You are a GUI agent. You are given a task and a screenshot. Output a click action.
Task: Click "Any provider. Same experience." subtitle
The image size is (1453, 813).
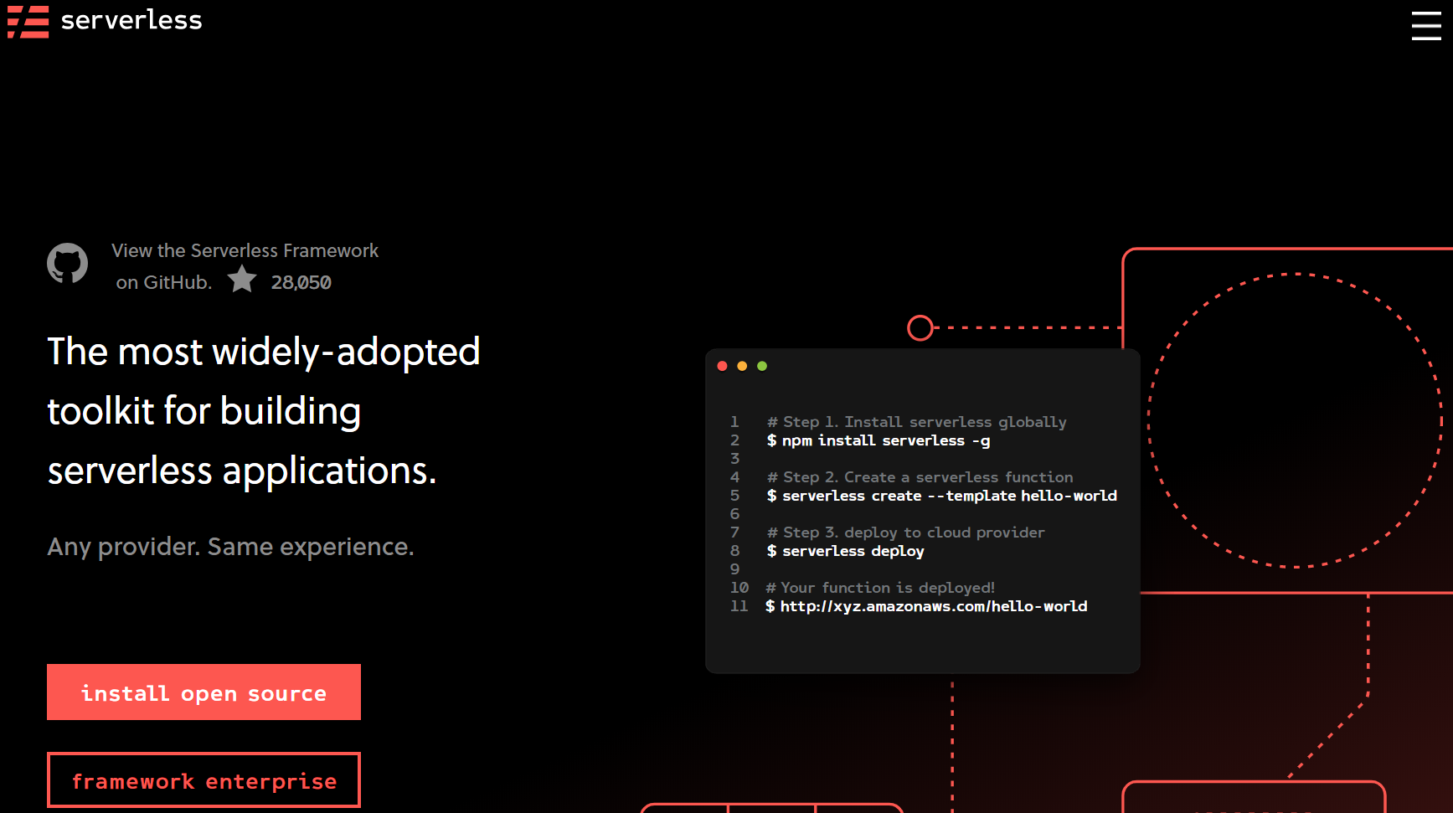point(230,547)
